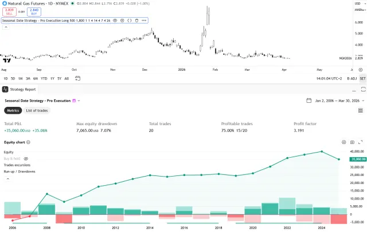Screen dimensions: 367x232
Task: Click the Total trades value 20
Action: (151, 131)
